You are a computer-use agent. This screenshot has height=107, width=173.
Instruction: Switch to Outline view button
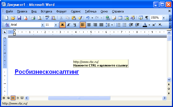point(18,98)
